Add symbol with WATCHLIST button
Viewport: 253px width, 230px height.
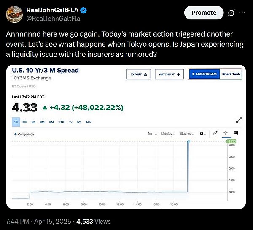coord(169,74)
